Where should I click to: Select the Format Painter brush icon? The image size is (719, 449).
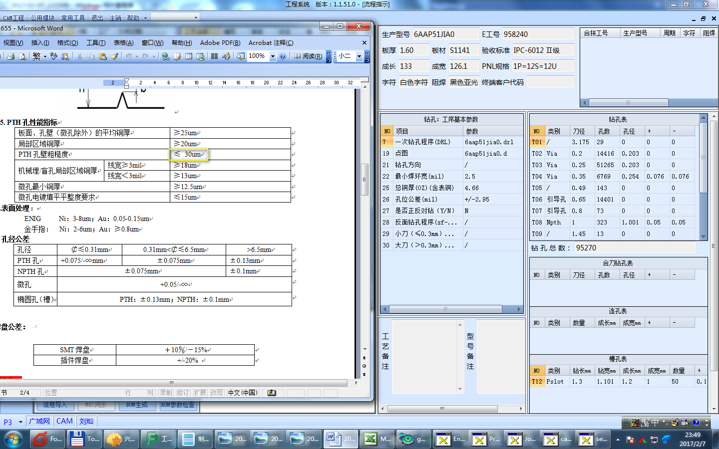[x=115, y=56]
